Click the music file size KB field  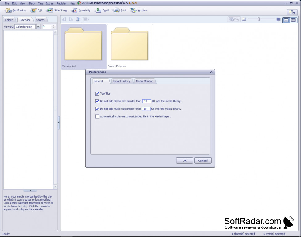[146, 109]
